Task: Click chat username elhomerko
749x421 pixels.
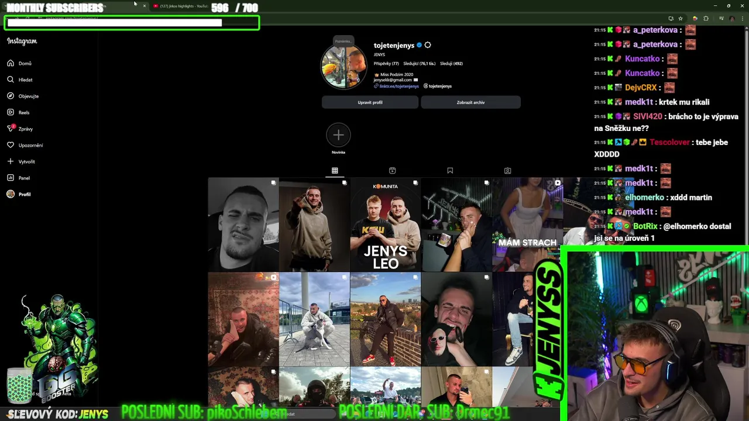Action: 644,198
